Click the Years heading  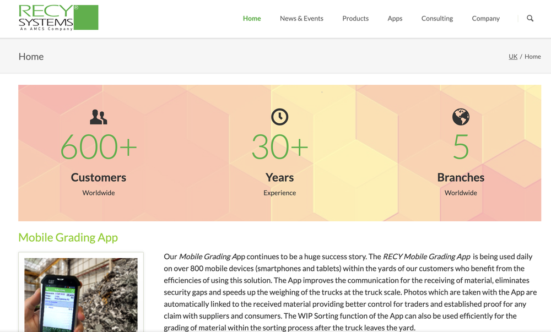[280, 178]
